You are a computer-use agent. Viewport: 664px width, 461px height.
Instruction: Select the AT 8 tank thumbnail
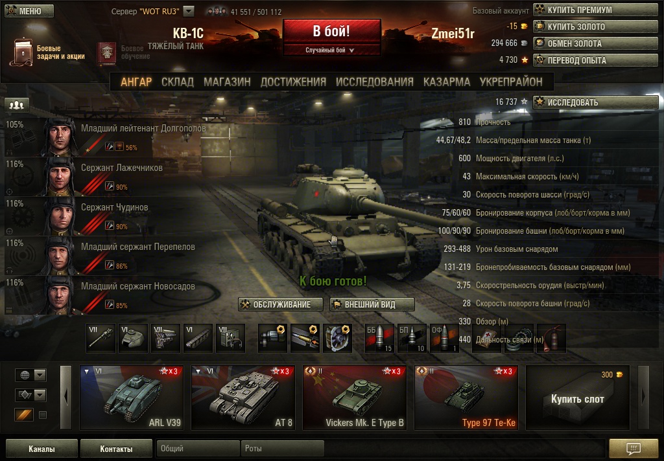coord(243,398)
